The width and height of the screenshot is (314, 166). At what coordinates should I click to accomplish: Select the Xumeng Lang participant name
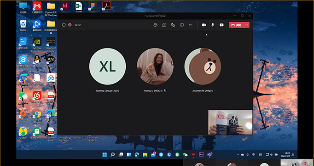pos(108,91)
